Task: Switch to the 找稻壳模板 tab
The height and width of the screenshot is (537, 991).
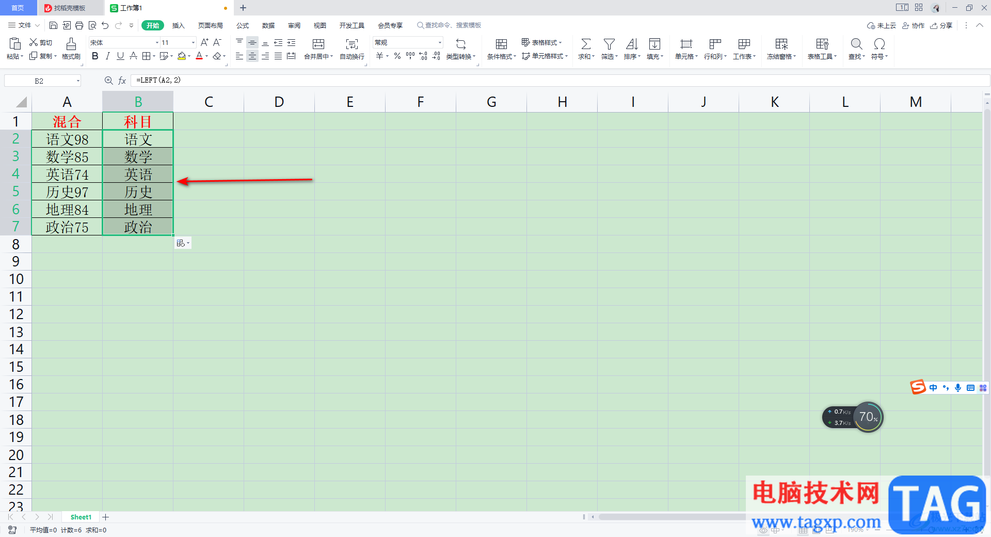Action: [70, 8]
